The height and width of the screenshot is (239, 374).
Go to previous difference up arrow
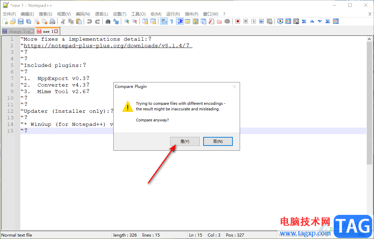tap(312, 21)
